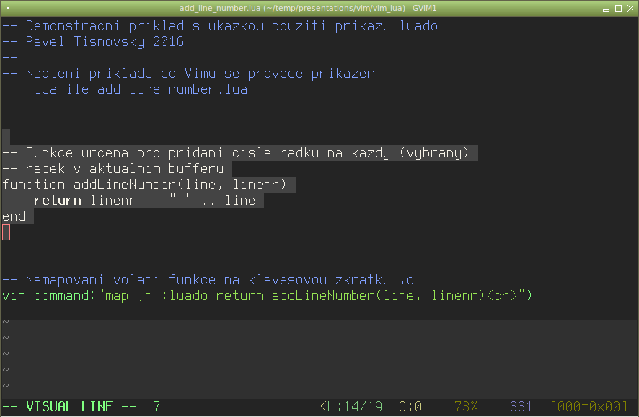Image resolution: width=639 pixels, height=417 pixels.
Task: Click the '<L:14/19' line position indicator
Action: pyautogui.click(x=351, y=407)
